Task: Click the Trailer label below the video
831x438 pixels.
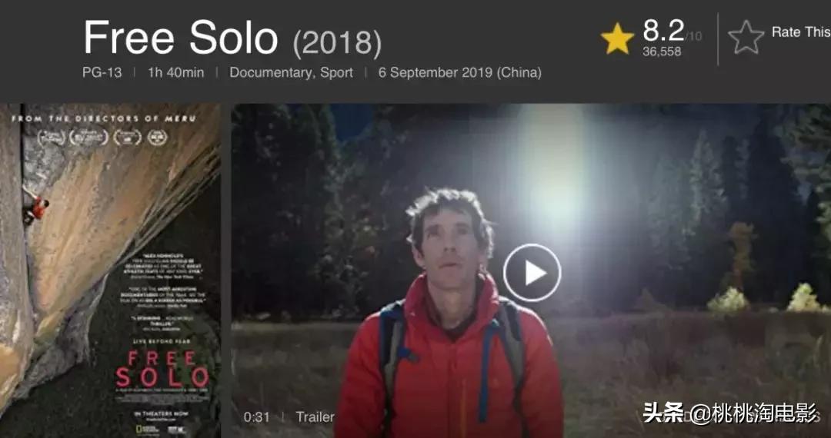Action: click(315, 416)
